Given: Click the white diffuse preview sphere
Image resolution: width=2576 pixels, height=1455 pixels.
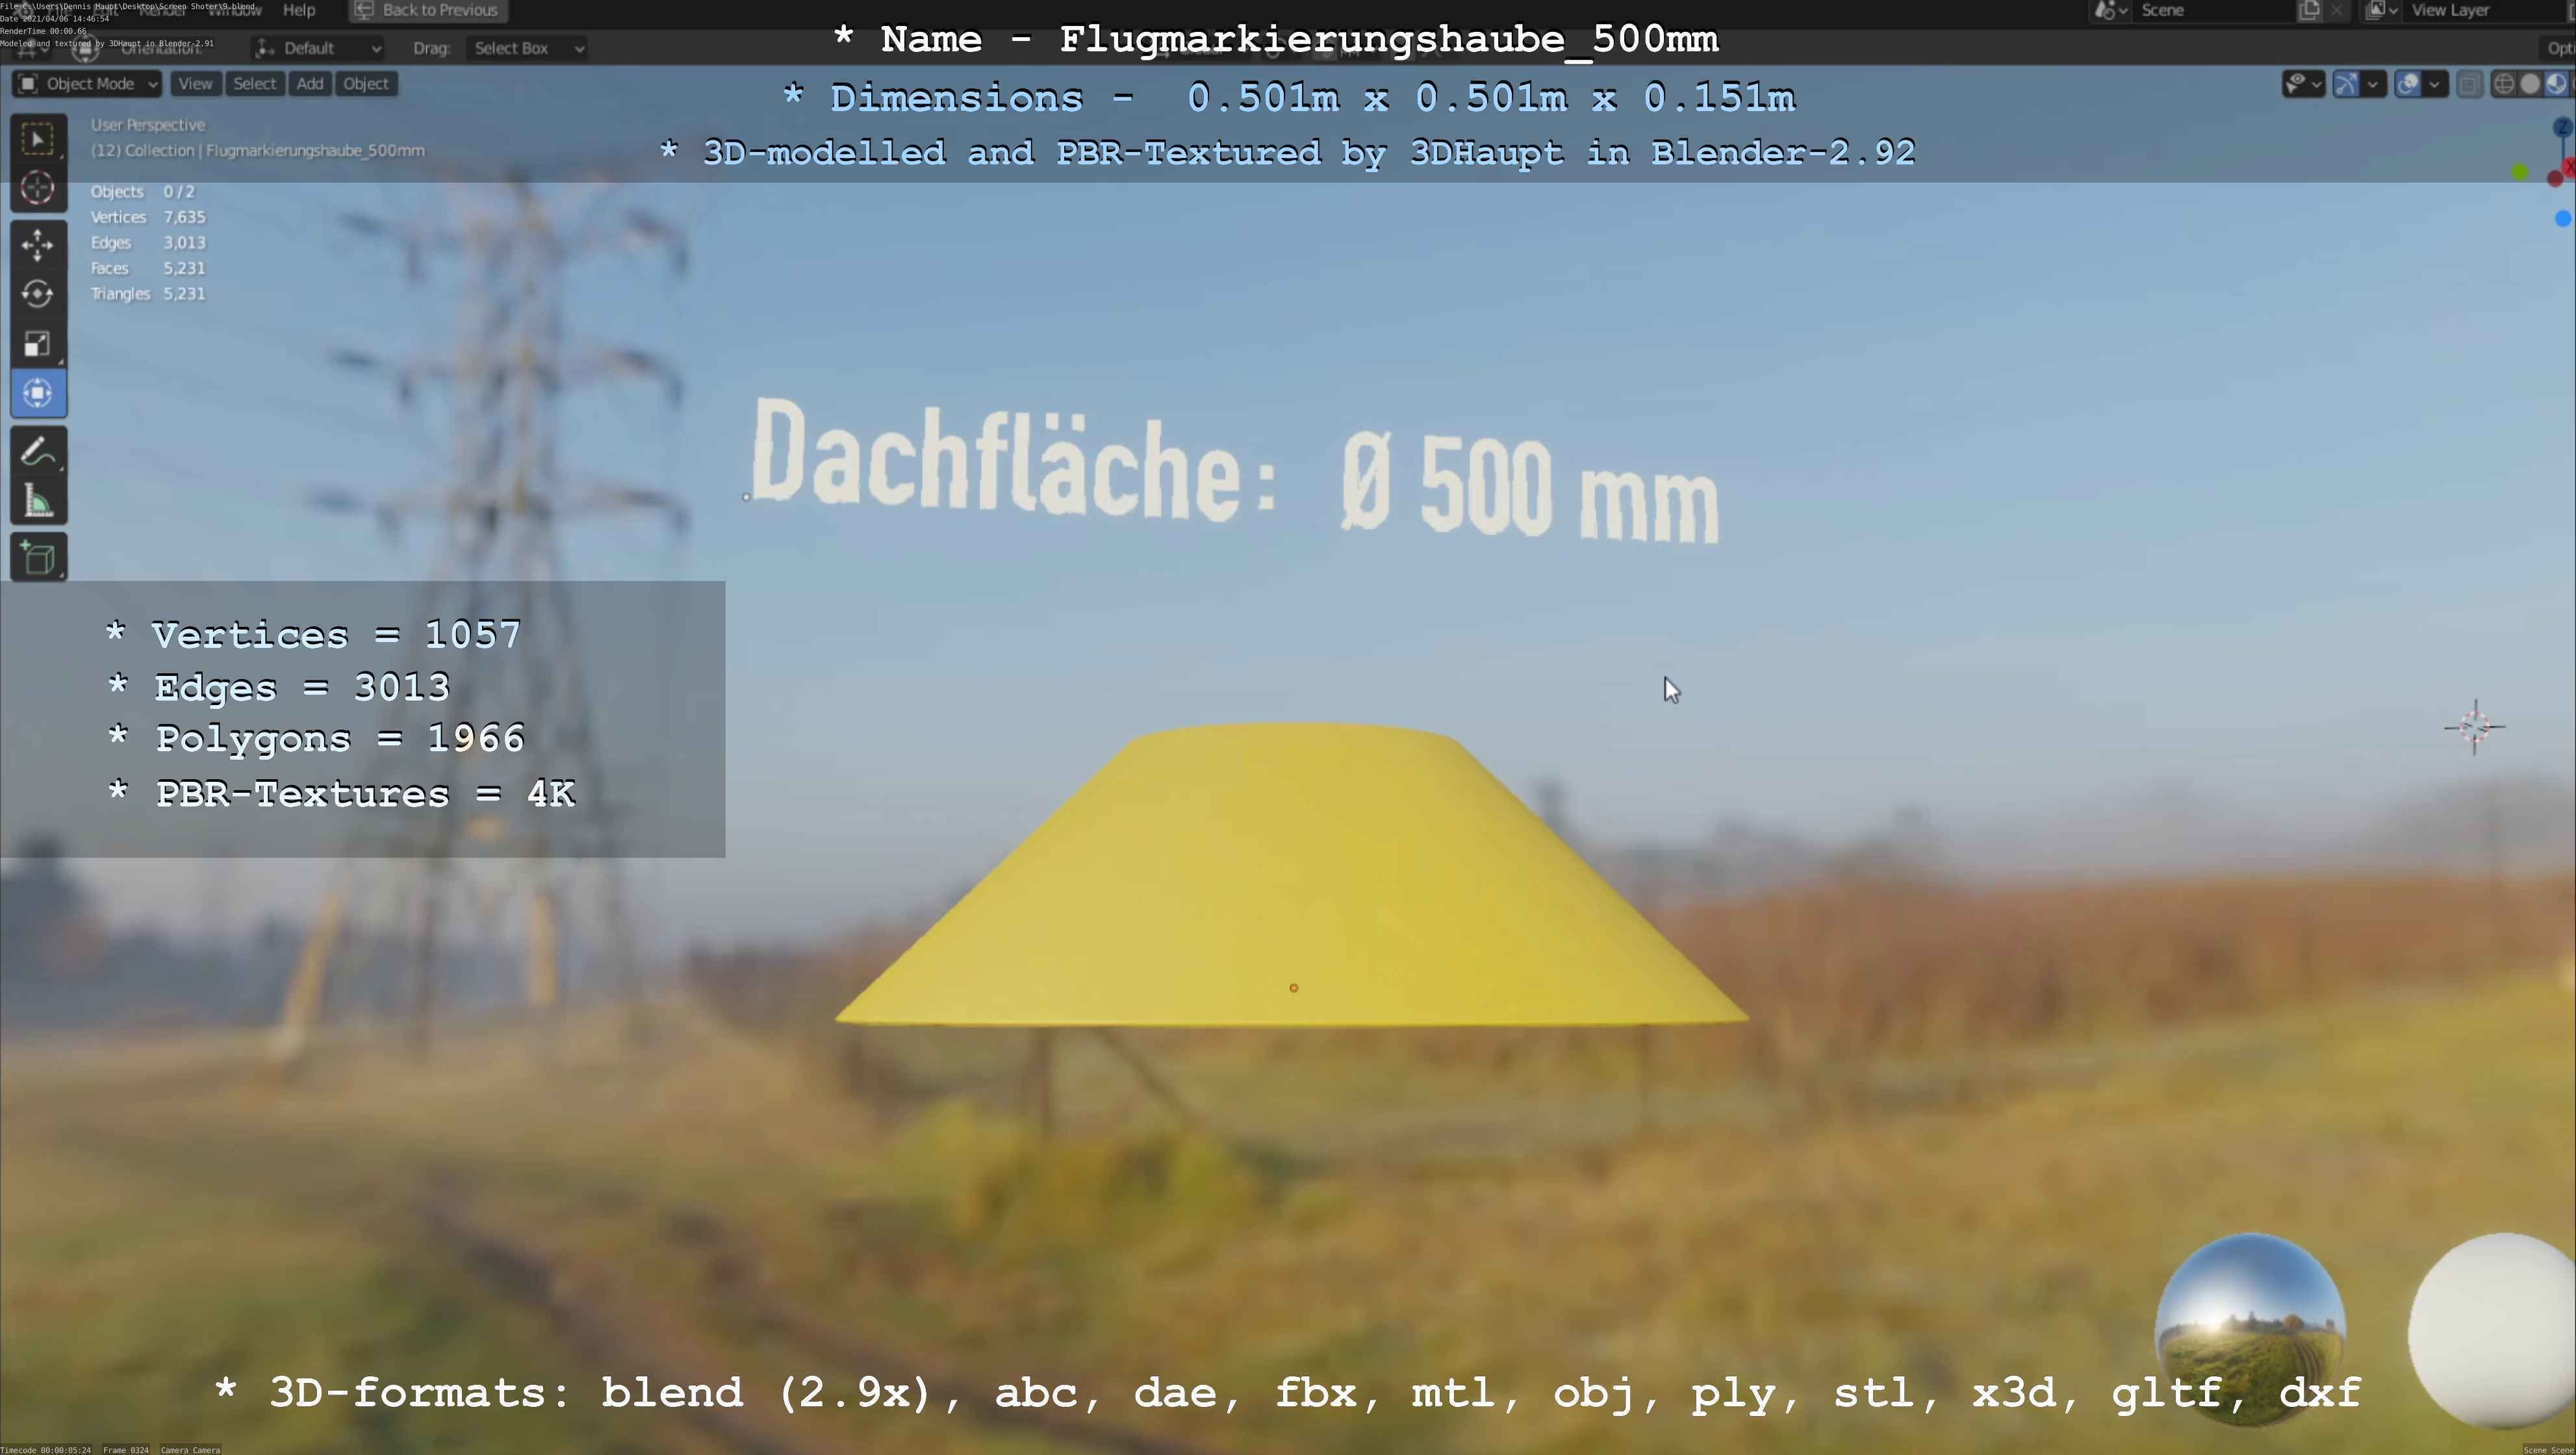Looking at the screenshot, I should click(x=2492, y=1331).
